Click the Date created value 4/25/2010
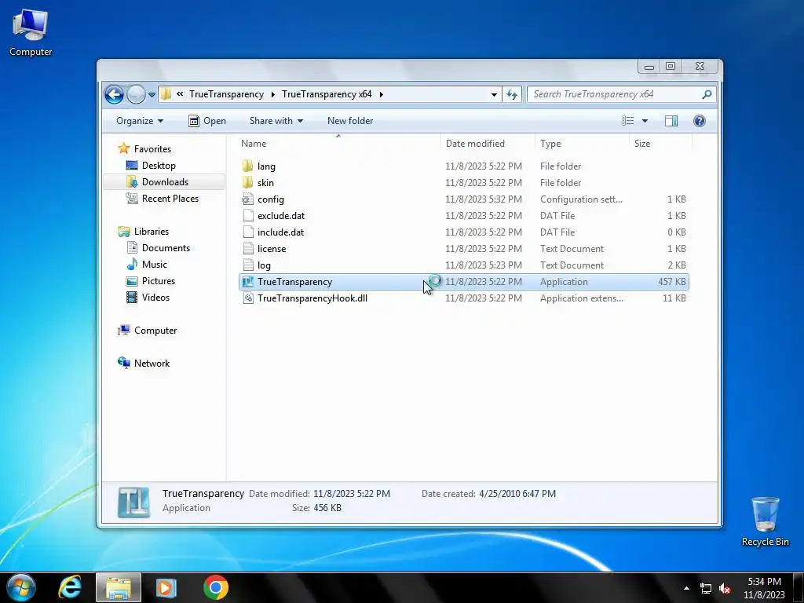 click(x=517, y=494)
